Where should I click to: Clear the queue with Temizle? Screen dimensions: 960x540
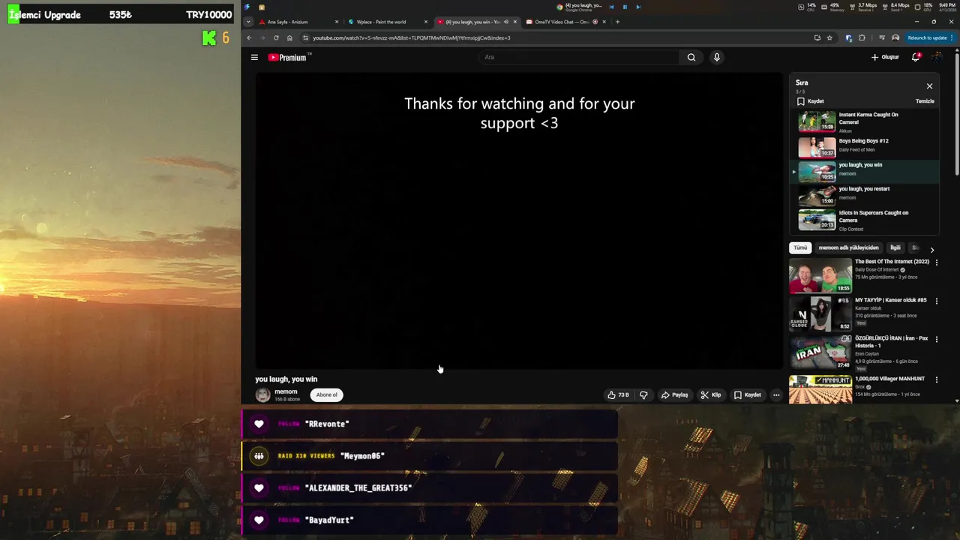(x=925, y=101)
